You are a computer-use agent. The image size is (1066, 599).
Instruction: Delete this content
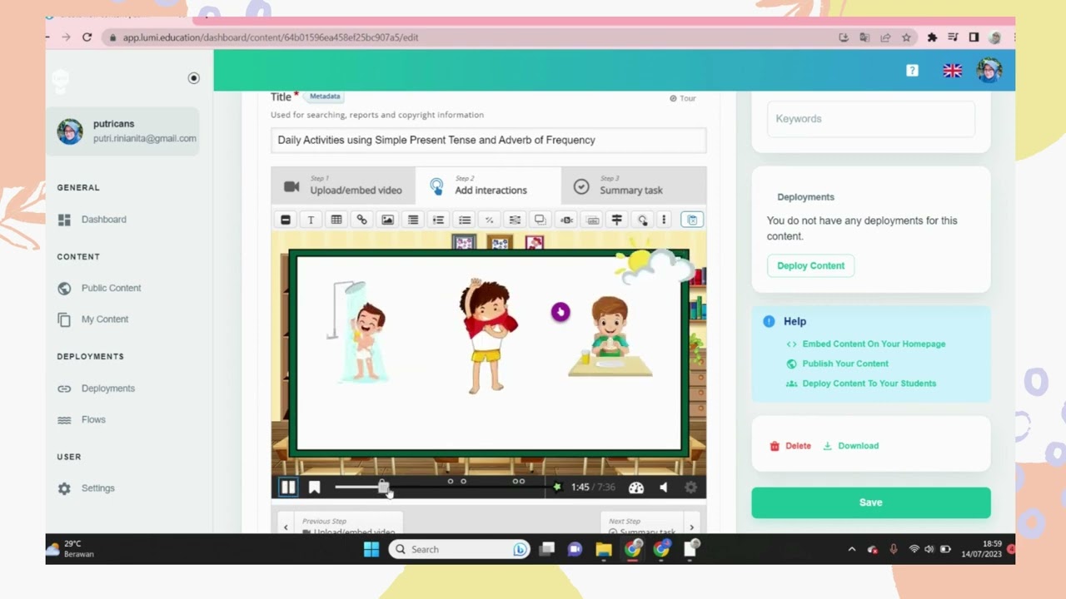pyautogui.click(x=790, y=446)
